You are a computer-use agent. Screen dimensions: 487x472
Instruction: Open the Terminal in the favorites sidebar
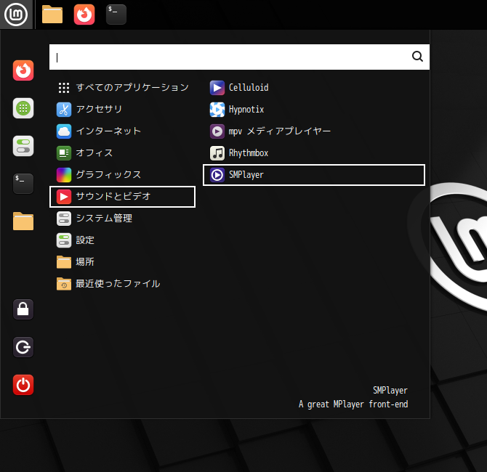point(23,184)
